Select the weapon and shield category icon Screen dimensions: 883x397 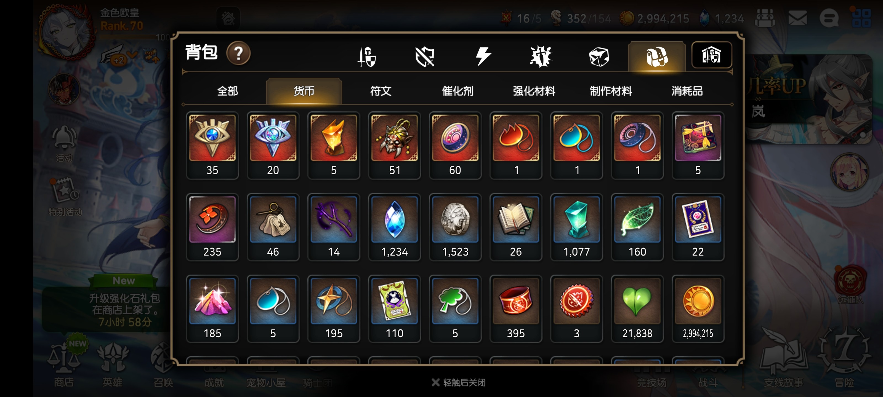[366, 57]
